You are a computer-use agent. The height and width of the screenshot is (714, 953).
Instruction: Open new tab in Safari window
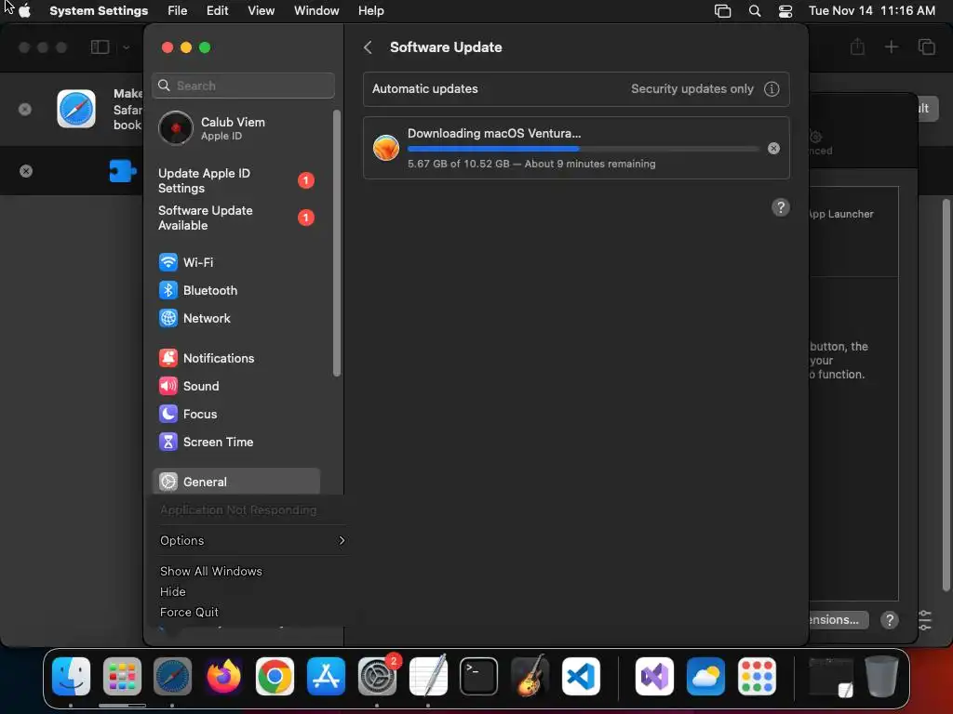tap(891, 46)
